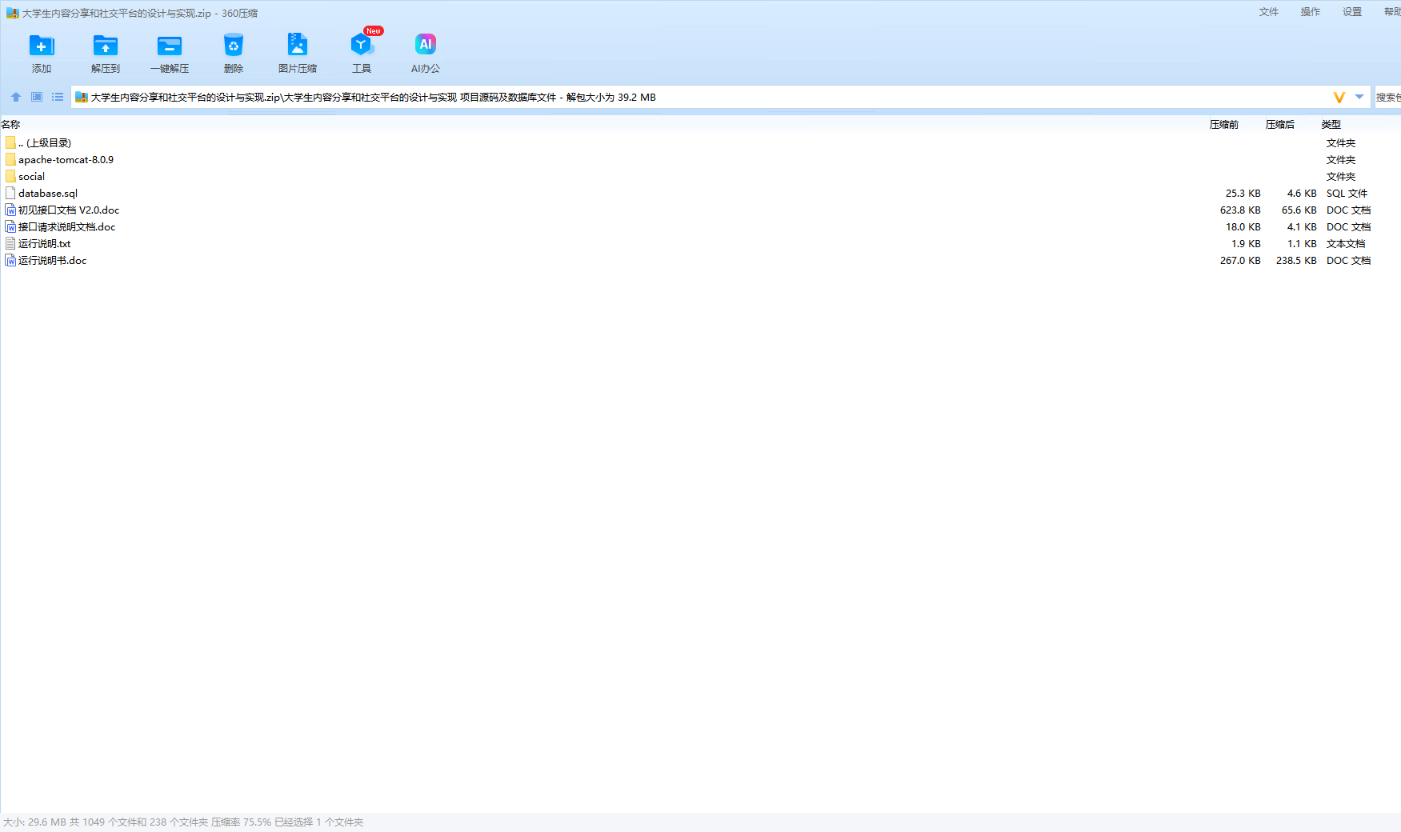Sort by the 类型 column header

[1331, 125]
